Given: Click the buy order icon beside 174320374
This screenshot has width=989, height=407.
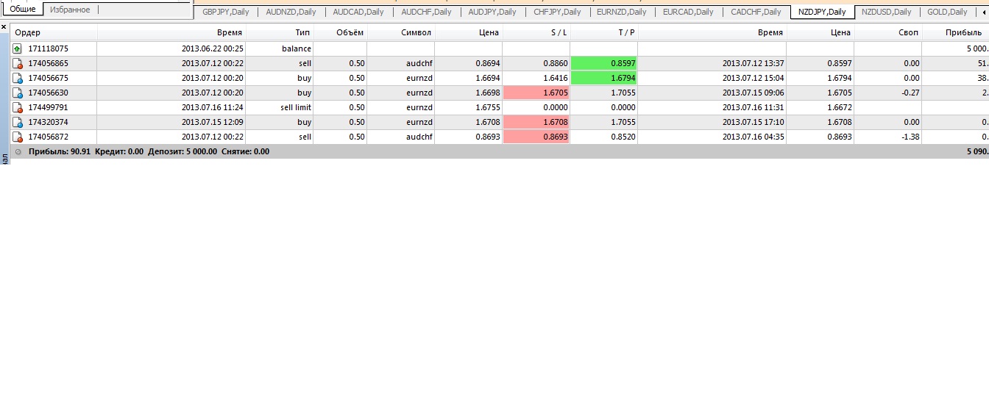Looking at the screenshot, I should tap(18, 122).
